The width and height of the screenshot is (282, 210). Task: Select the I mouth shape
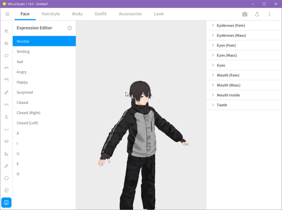[x=44, y=143]
